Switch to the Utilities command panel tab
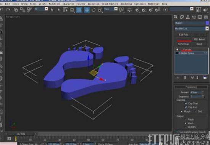 (x=206, y=17)
